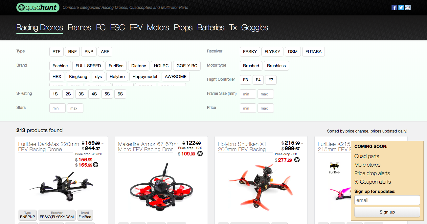This screenshot has height=224, width=427.
Task: Filter by FRSKY receiver
Action: pyautogui.click(x=250, y=52)
